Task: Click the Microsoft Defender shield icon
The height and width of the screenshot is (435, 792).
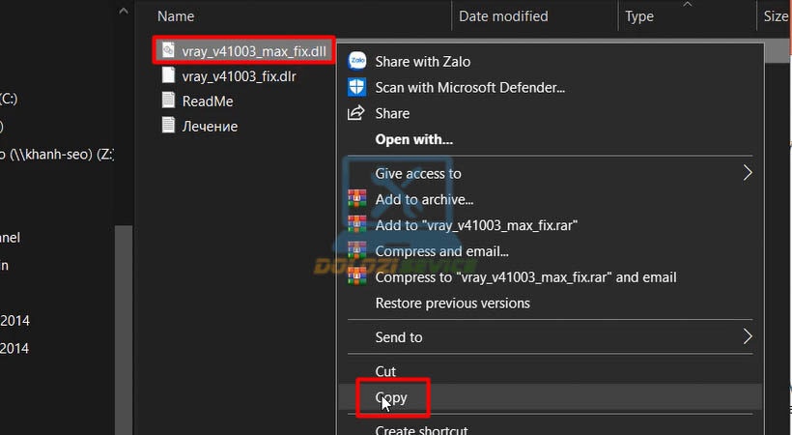Action: [357, 87]
